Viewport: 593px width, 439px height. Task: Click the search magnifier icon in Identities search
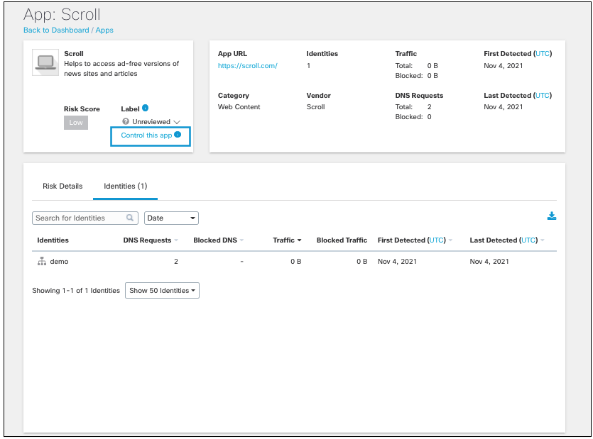pyautogui.click(x=130, y=218)
